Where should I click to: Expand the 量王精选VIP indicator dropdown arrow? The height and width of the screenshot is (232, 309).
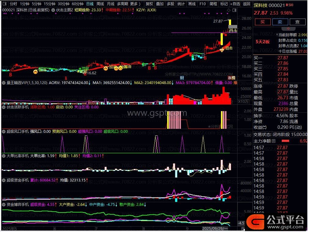[4, 83]
